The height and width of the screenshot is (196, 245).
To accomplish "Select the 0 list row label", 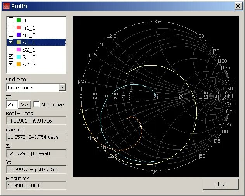I will (24, 20).
